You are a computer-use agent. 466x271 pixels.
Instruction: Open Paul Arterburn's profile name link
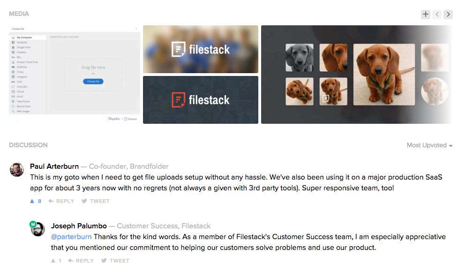tap(54, 166)
